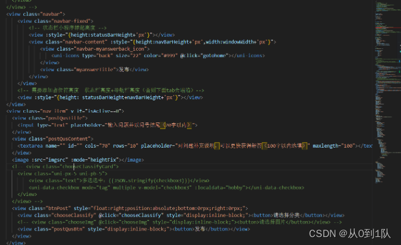Click the :mode="heightFix" attribute
The width and height of the screenshot is (401, 245).
[95, 160]
